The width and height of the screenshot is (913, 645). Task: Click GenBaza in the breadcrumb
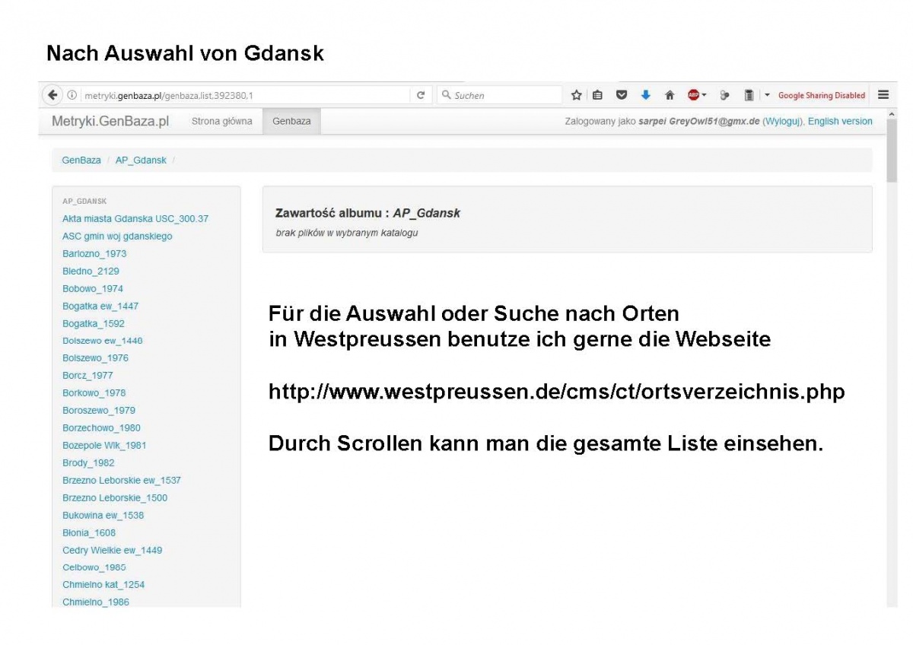pos(81,160)
